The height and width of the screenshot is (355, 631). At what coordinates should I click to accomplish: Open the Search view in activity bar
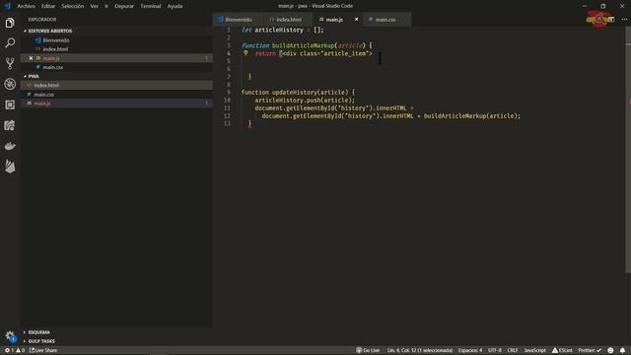(x=10, y=42)
